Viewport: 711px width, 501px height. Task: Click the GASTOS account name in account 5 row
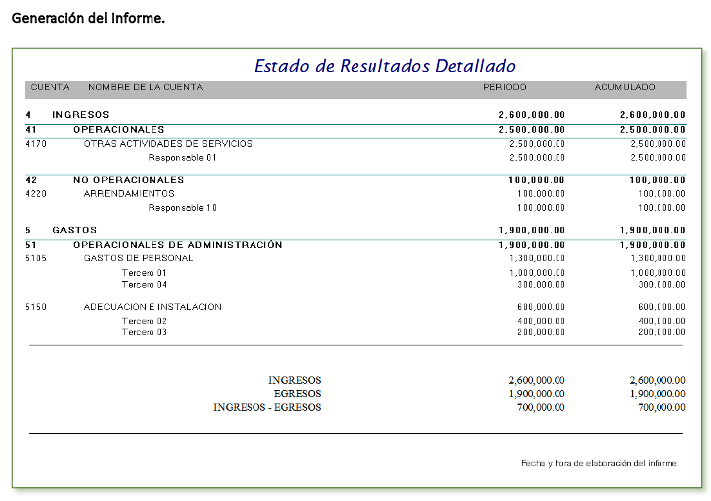coord(75,230)
